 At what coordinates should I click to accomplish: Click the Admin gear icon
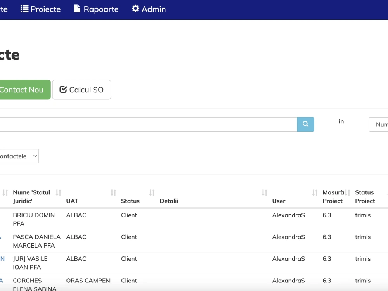[135, 9]
